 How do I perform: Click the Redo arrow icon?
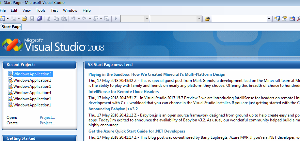(x=84, y=19)
